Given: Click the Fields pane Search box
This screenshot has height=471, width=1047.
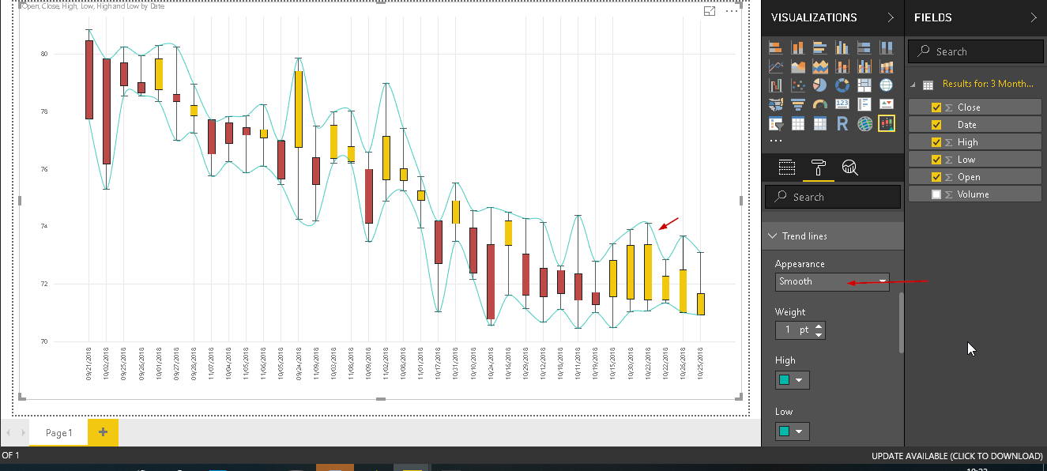Looking at the screenshot, I should pyautogui.click(x=976, y=51).
